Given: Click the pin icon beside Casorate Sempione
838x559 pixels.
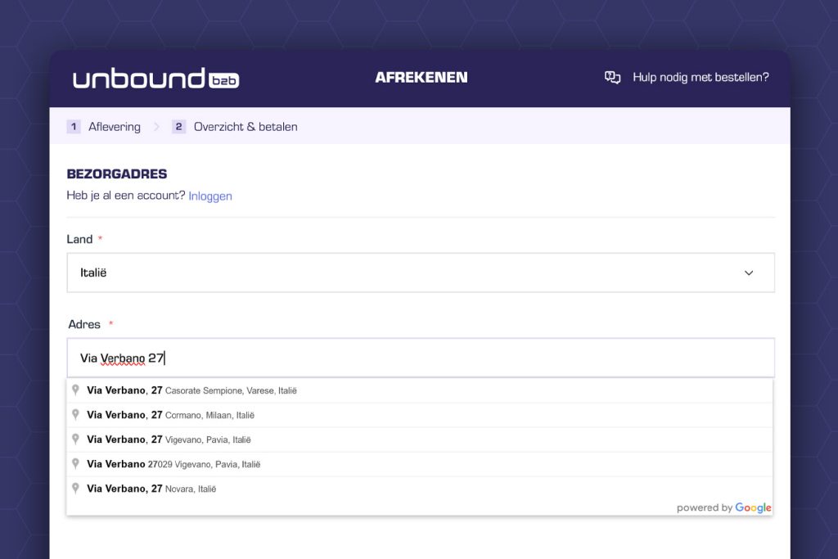Looking at the screenshot, I should tap(76, 390).
